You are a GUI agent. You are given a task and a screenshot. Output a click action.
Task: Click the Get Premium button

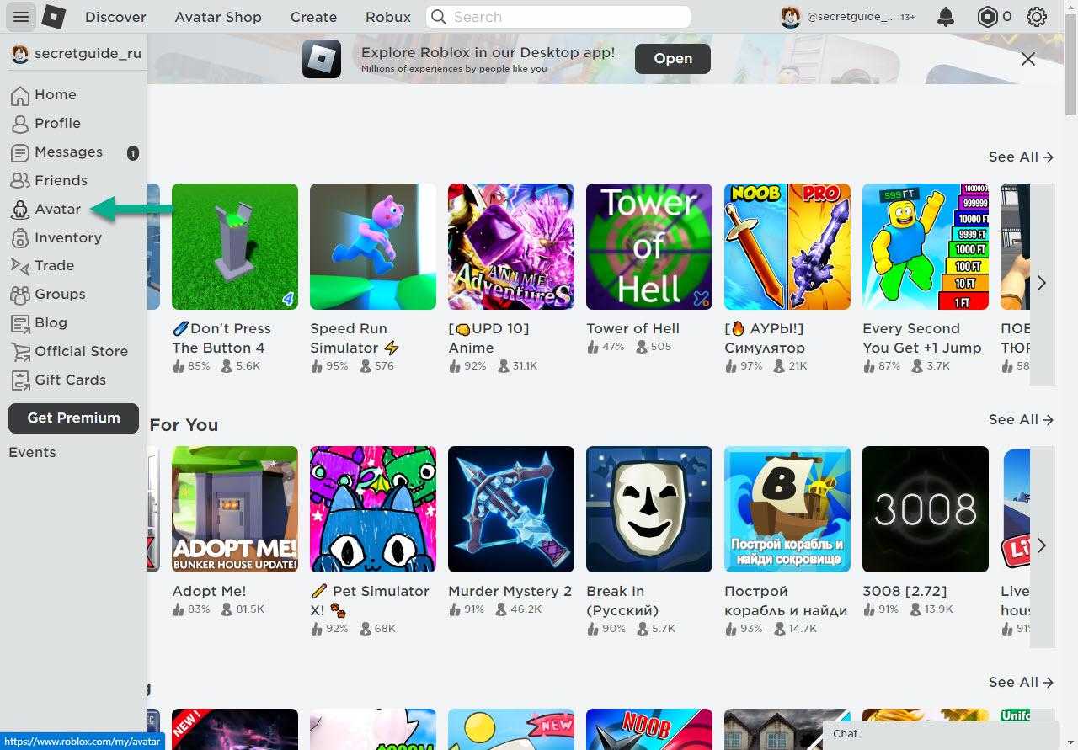tap(73, 418)
